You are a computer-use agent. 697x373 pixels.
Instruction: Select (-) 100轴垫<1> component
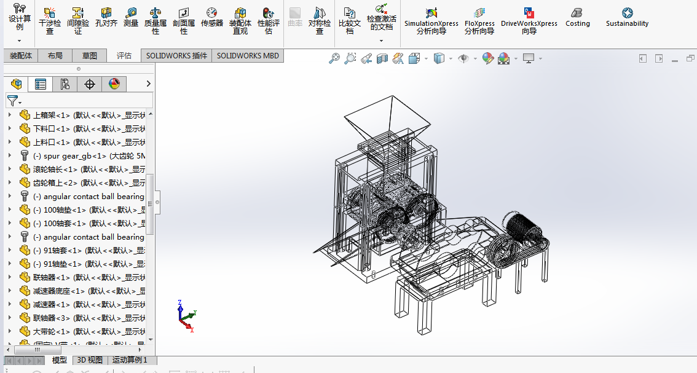pos(89,210)
